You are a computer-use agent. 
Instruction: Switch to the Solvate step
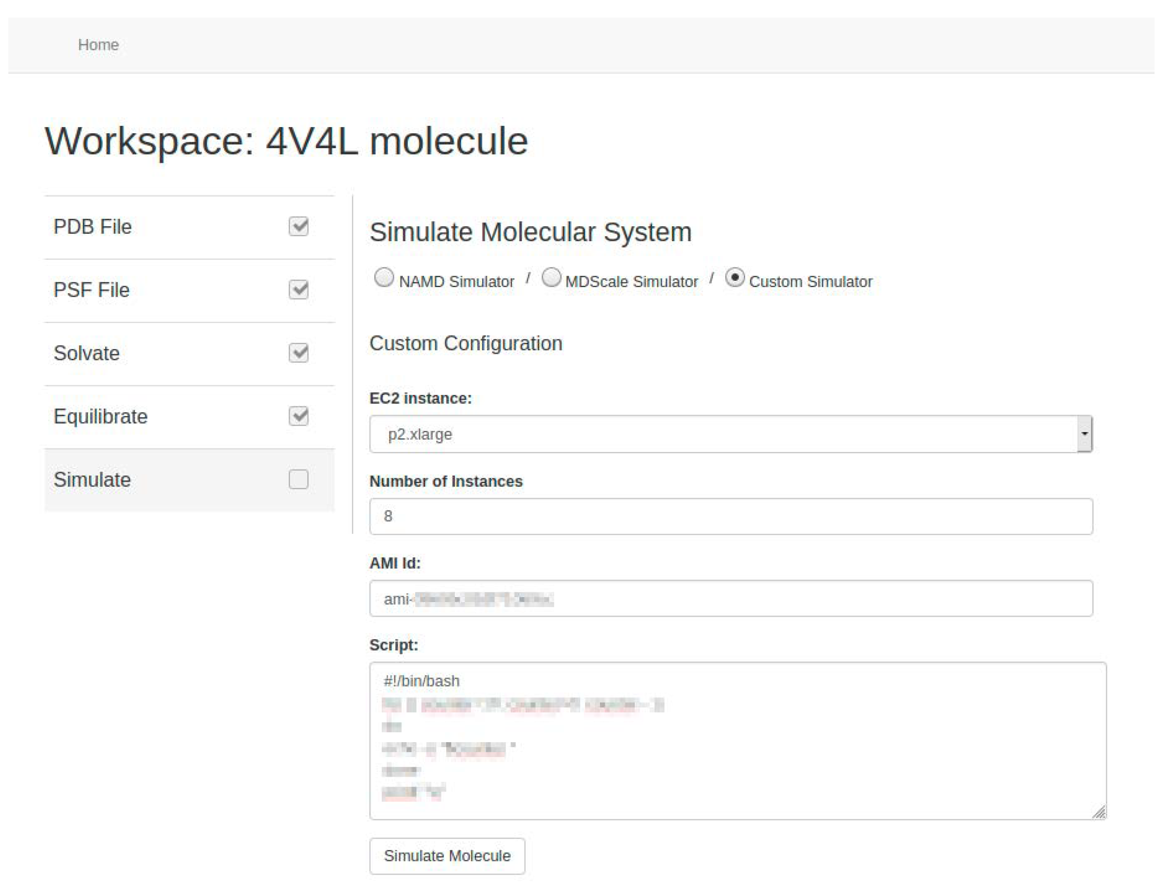point(87,353)
